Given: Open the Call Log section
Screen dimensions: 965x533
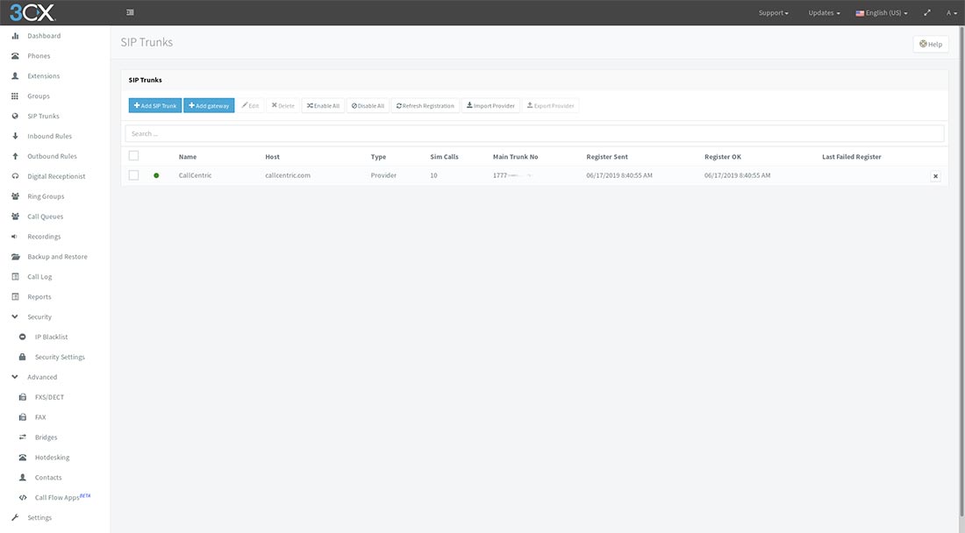Looking at the screenshot, I should pos(39,276).
